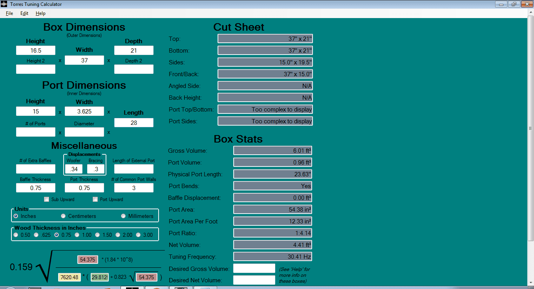The image size is (534, 289).
Task: Click the box Height field showing 16.5
Action: tap(36, 50)
